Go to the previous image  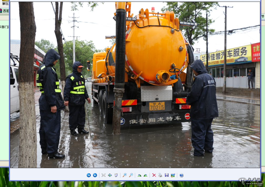click(x=89, y=175)
